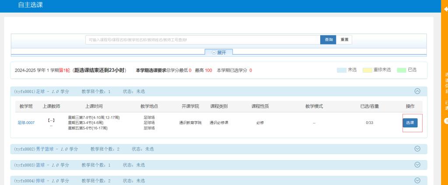The height and width of the screenshot is (185, 448).
Task: Click the 已选 green legend swatch
Action: (x=402, y=70)
